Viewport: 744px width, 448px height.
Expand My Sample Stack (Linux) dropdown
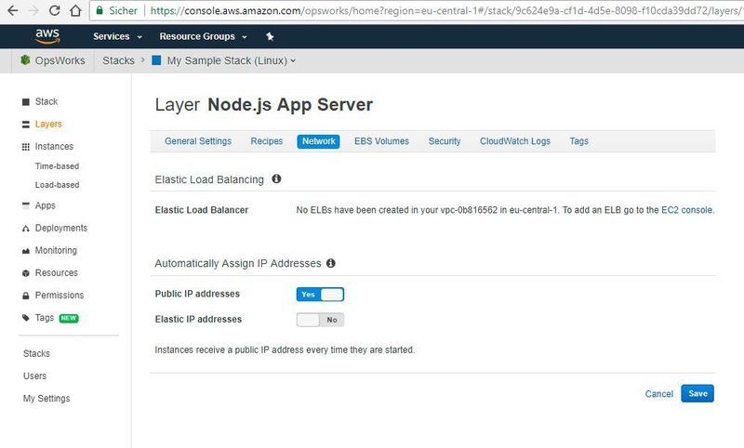[x=231, y=60]
